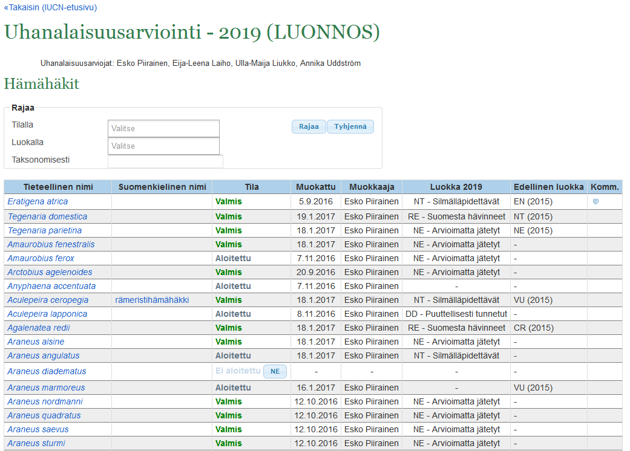The image size is (630, 451).
Task: Open the Arctobius agelenoides species link
Action: 50,272
